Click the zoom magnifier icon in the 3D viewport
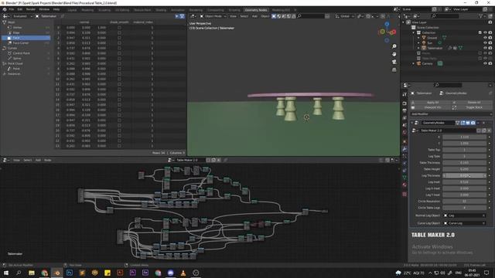Screen dimensions: 495x278 click(x=394, y=46)
